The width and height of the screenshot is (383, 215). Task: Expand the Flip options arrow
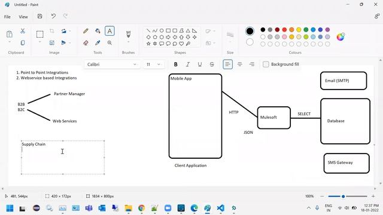[70, 43]
